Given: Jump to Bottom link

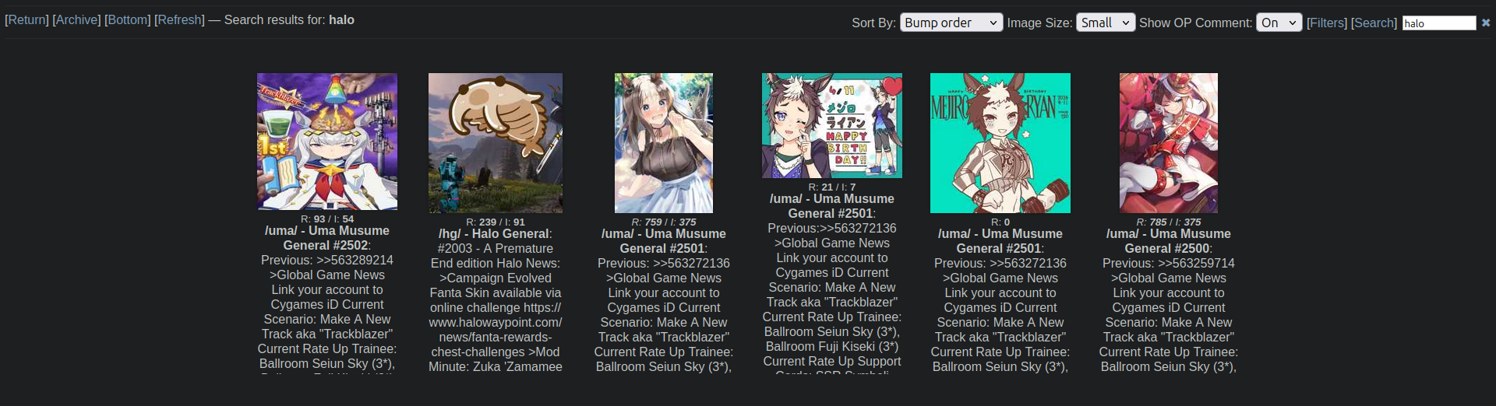Looking at the screenshot, I should [x=128, y=19].
